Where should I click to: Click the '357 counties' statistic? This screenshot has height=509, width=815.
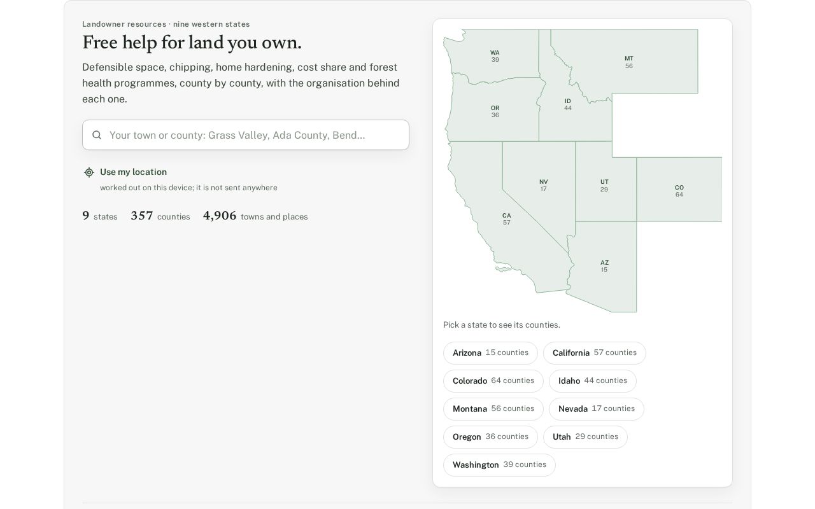pyautogui.click(x=160, y=216)
